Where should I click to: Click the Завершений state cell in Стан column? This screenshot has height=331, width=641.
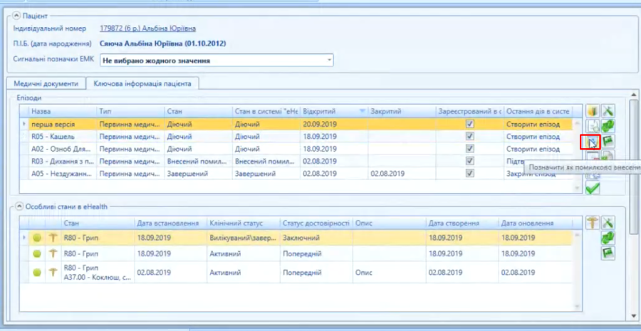click(x=198, y=173)
